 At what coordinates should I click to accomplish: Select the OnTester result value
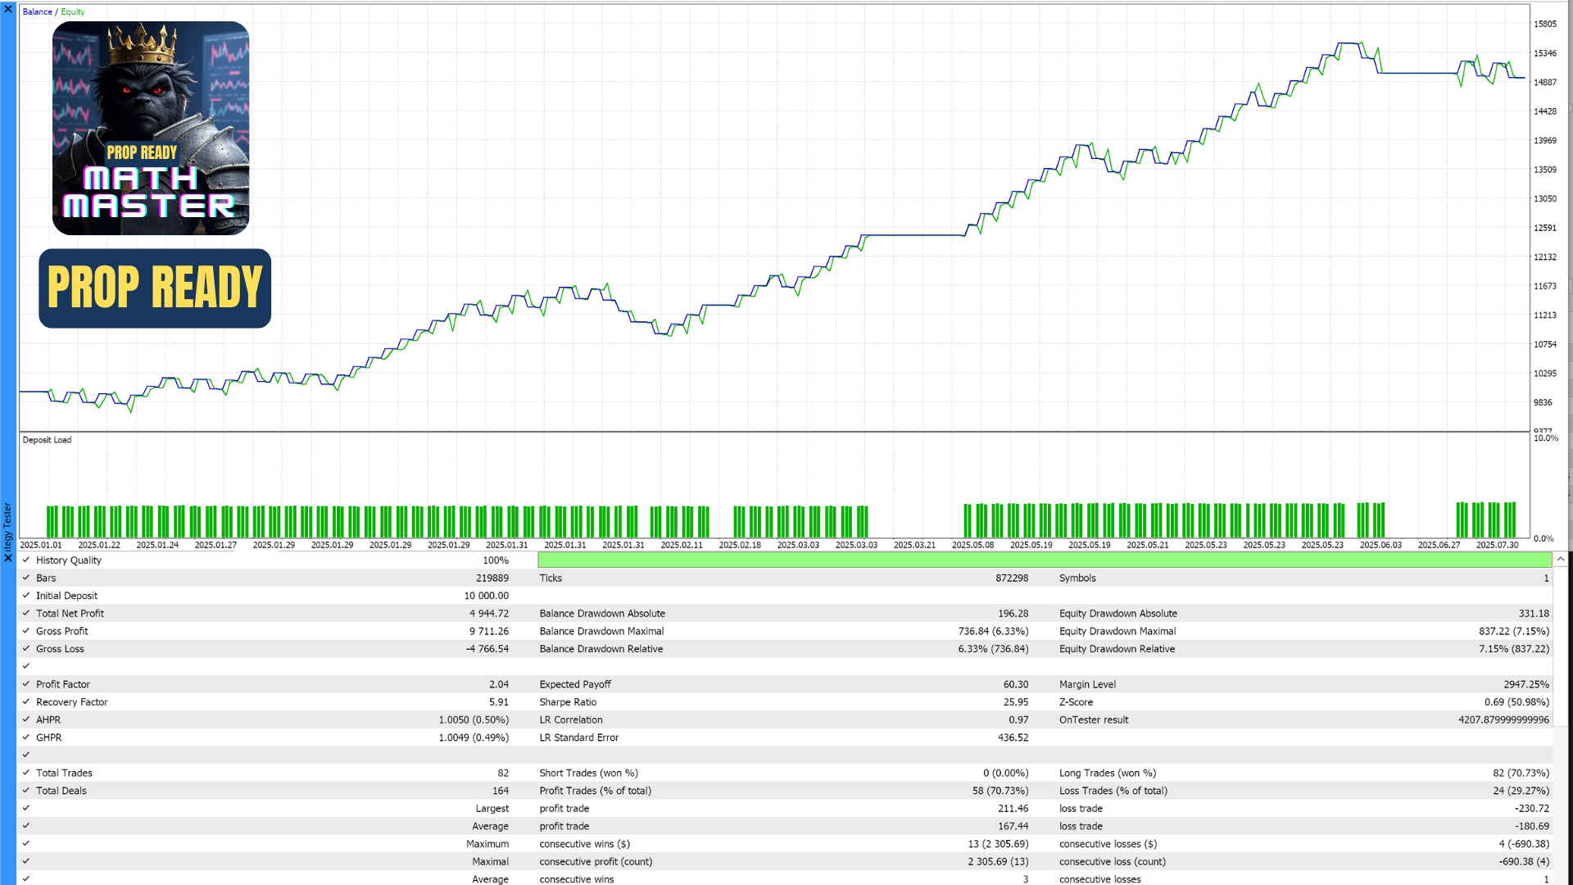click(1503, 719)
